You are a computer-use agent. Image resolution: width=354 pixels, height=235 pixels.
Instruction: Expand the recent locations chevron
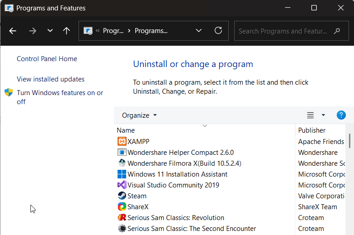[50, 31]
